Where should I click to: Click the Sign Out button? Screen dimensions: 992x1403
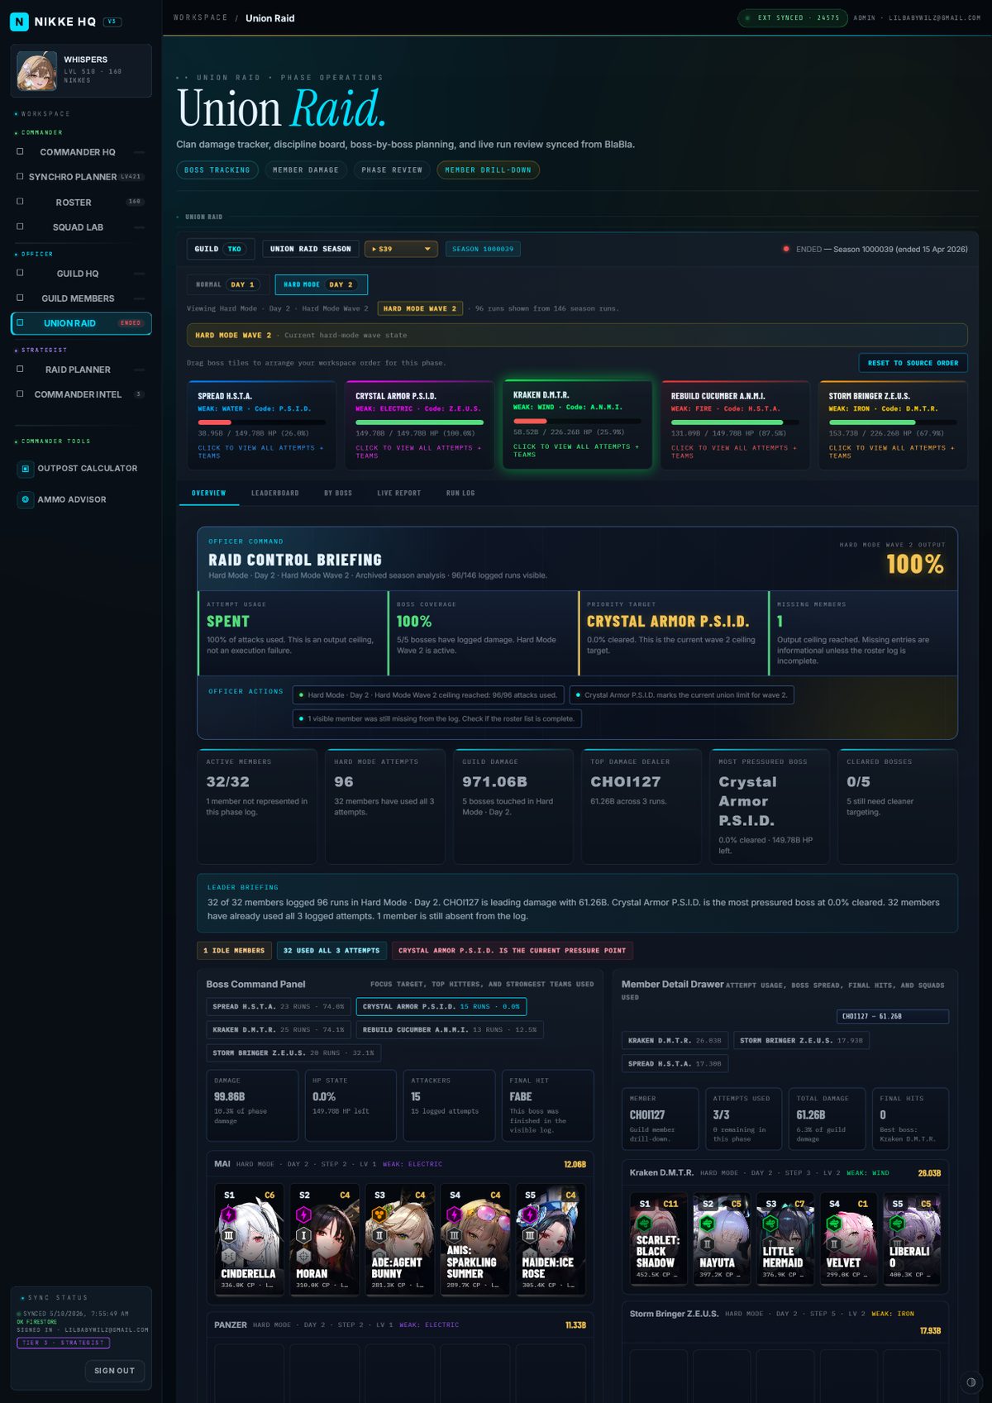pyautogui.click(x=114, y=1371)
